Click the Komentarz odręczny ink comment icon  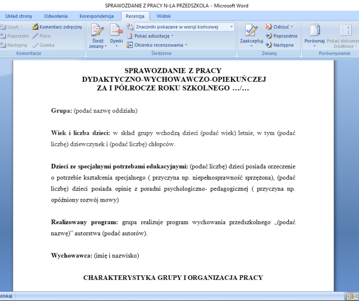point(35,27)
